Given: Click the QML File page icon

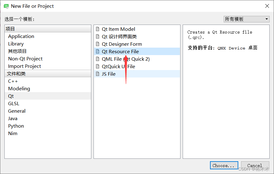Looking at the screenshot, I should (98, 59).
